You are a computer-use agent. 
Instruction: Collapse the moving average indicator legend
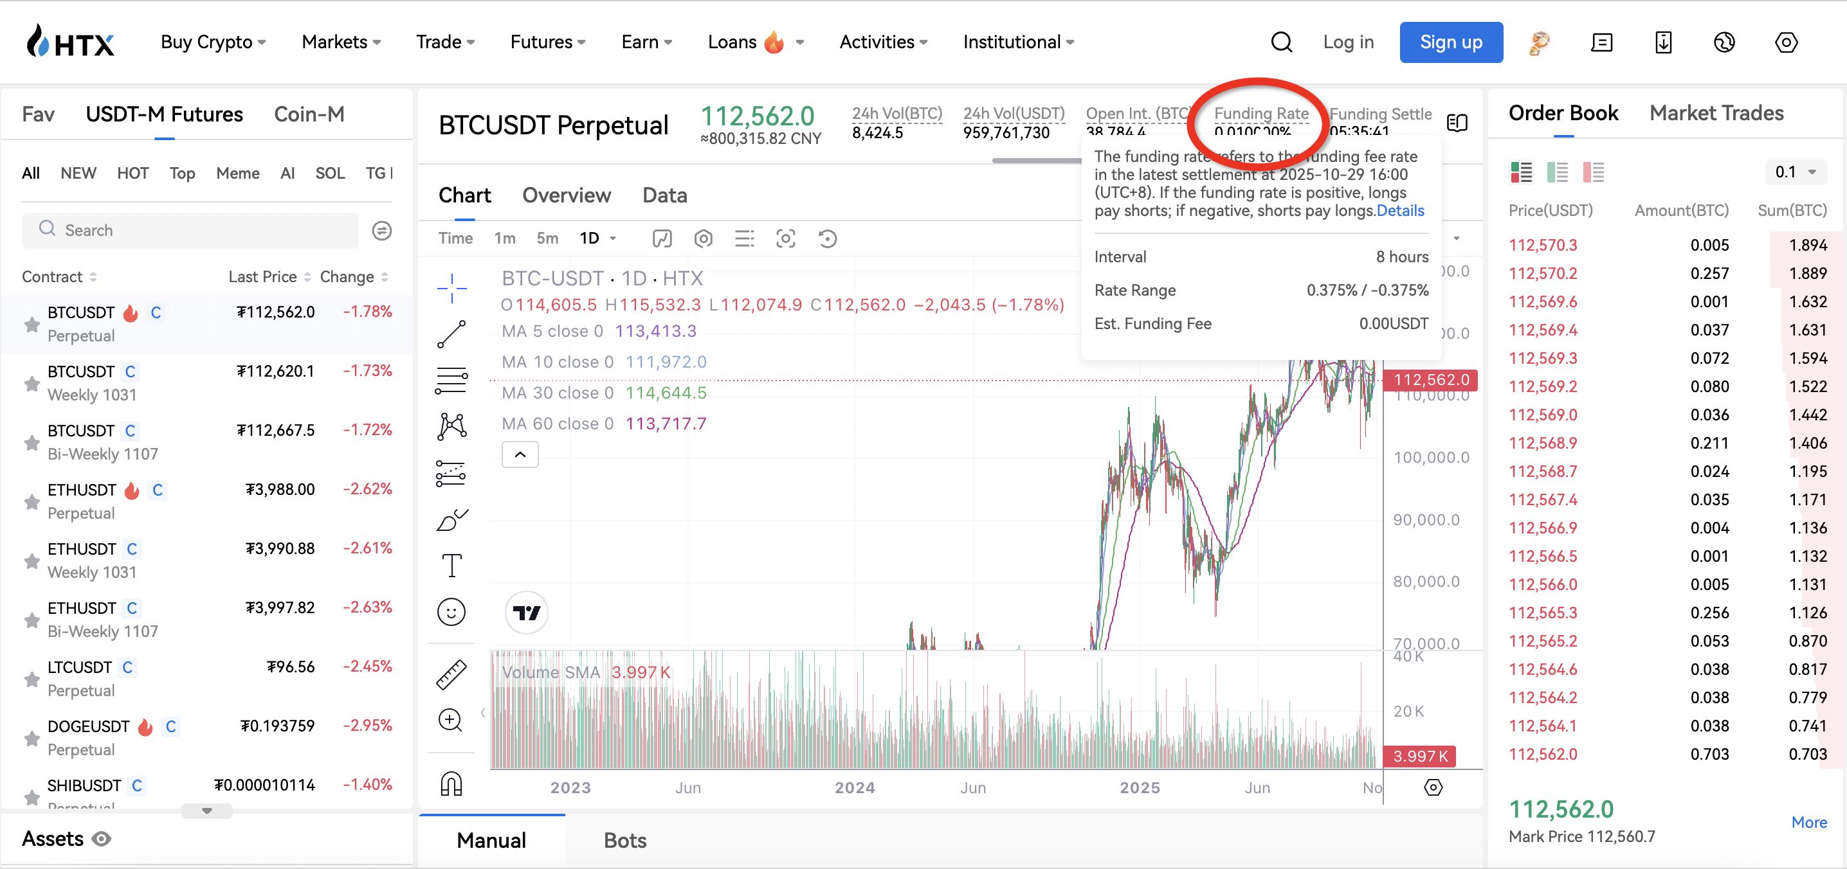click(520, 454)
